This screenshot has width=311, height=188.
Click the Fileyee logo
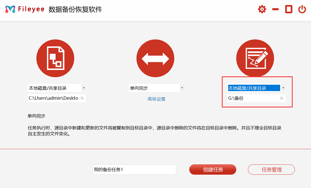pos(10,9)
